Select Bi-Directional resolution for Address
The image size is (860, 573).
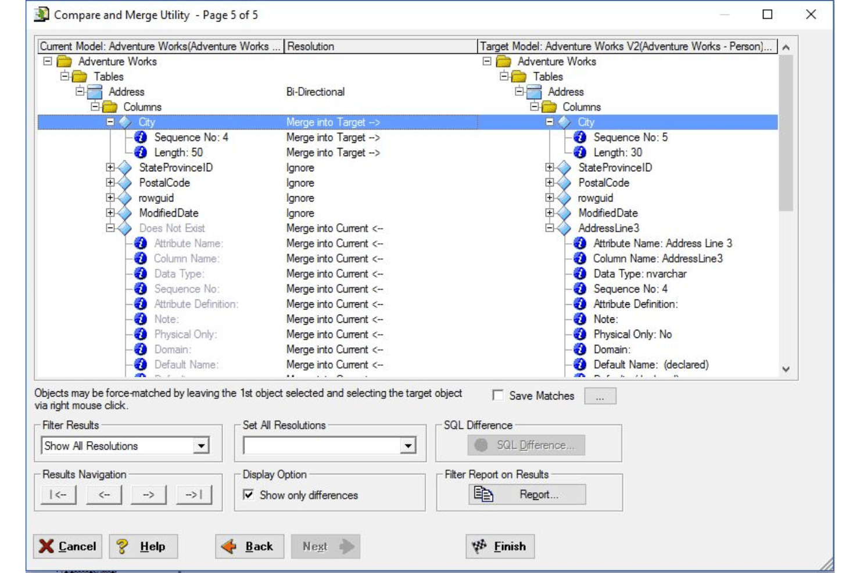click(x=316, y=92)
